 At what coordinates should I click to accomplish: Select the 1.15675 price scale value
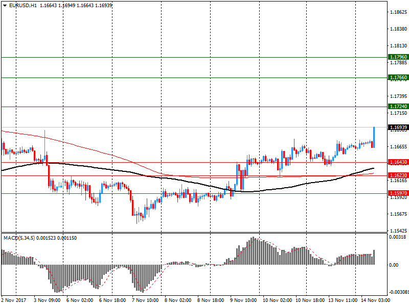pos(398,214)
